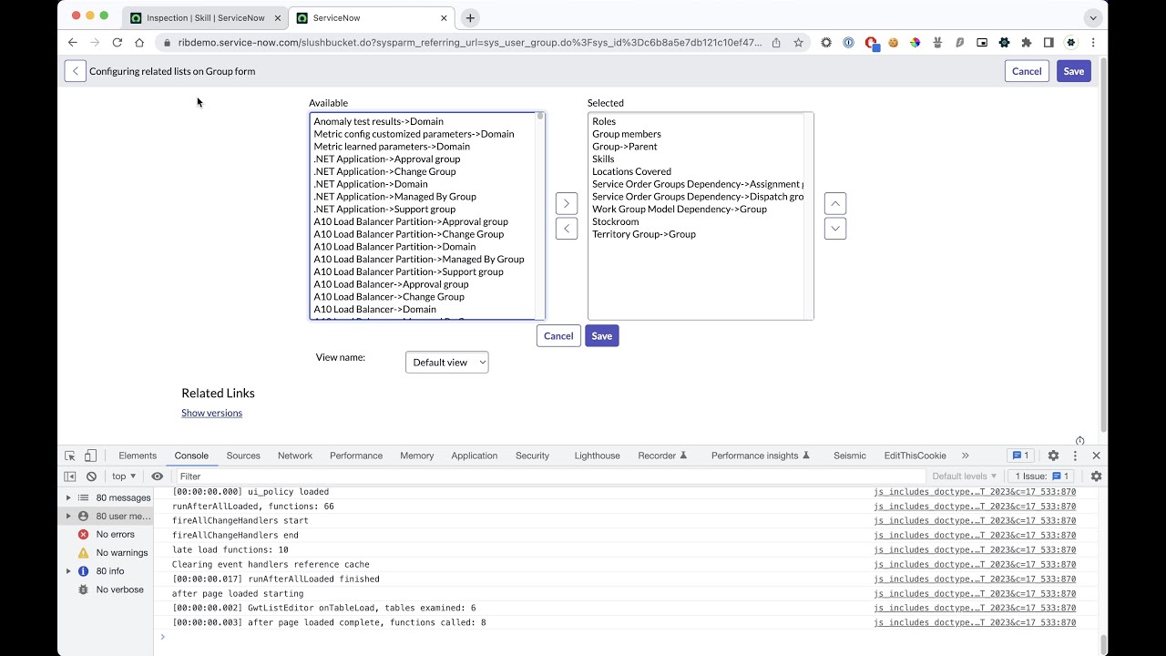Click Save below the slushbucket lists
The image size is (1166, 656).
[x=602, y=336]
